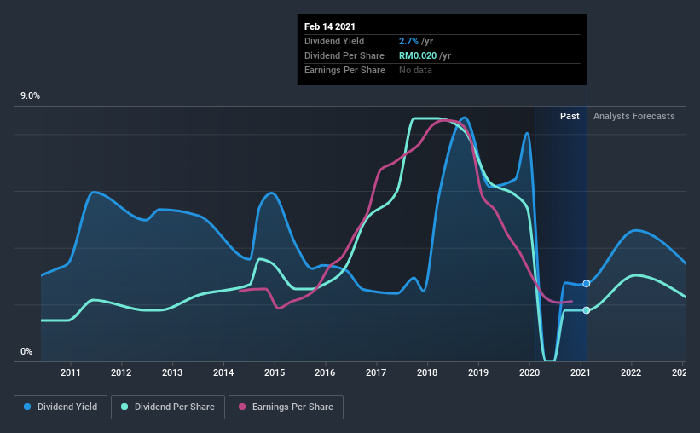700x433 pixels.
Task: Click the Feb 14 2021 tooltip date
Action: tap(330, 26)
